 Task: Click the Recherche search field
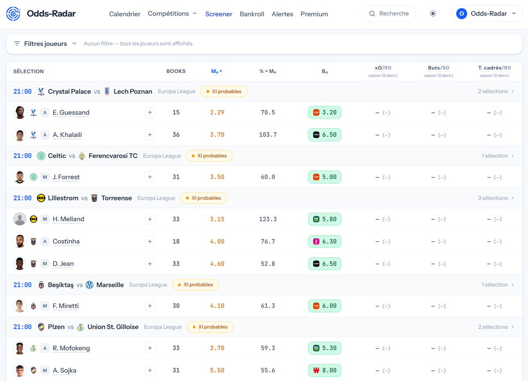point(389,14)
